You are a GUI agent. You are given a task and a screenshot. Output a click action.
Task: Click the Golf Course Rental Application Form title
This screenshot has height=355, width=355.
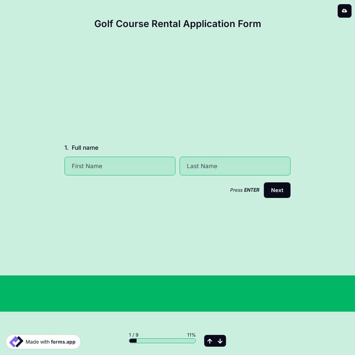tap(177, 24)
